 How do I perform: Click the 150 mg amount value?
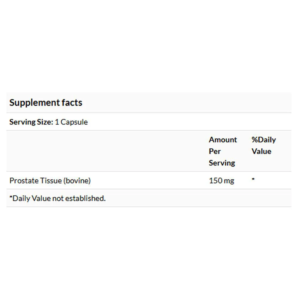click(222, 181)
